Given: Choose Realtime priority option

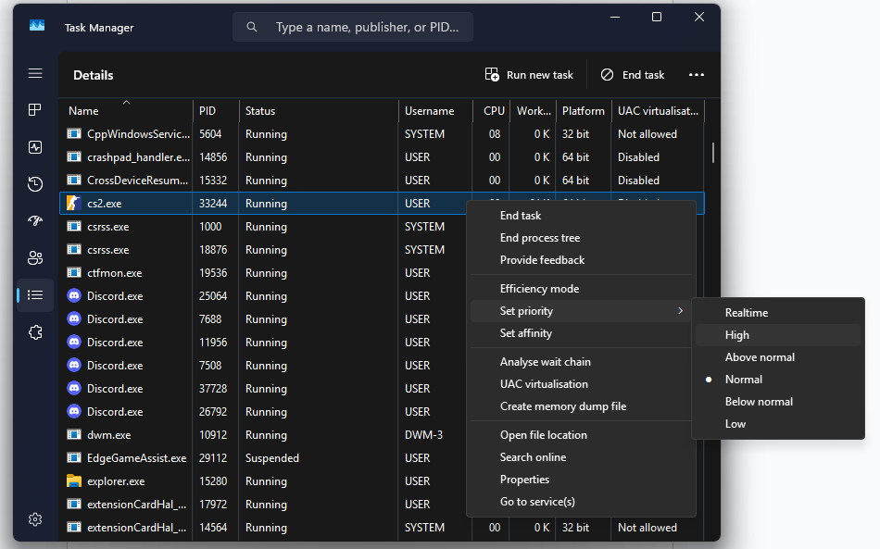Looking at the screenshot, I should 747,313.
